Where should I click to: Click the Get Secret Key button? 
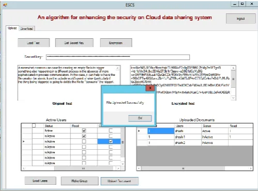coord(74,43)
